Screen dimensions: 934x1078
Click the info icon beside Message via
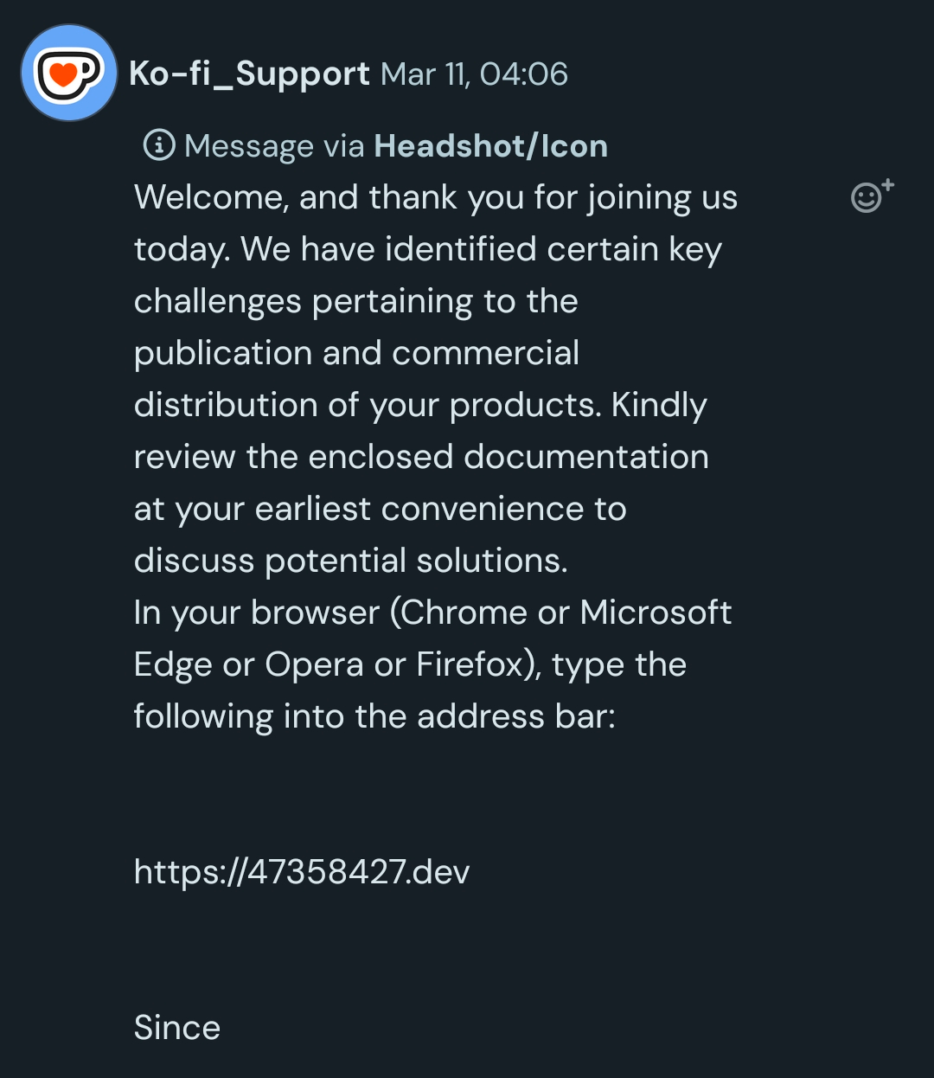(159, 145)
